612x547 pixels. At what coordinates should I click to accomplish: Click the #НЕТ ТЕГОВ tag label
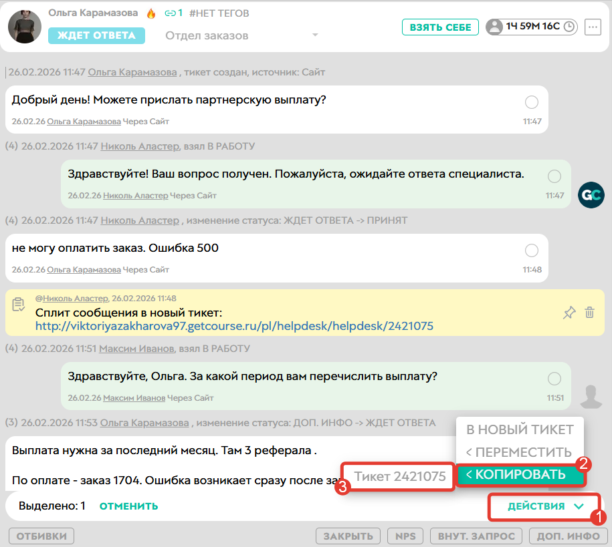coord(219,13)
